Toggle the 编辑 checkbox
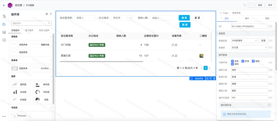This screenshot has height=121, width=277. [x=253, y=61]
